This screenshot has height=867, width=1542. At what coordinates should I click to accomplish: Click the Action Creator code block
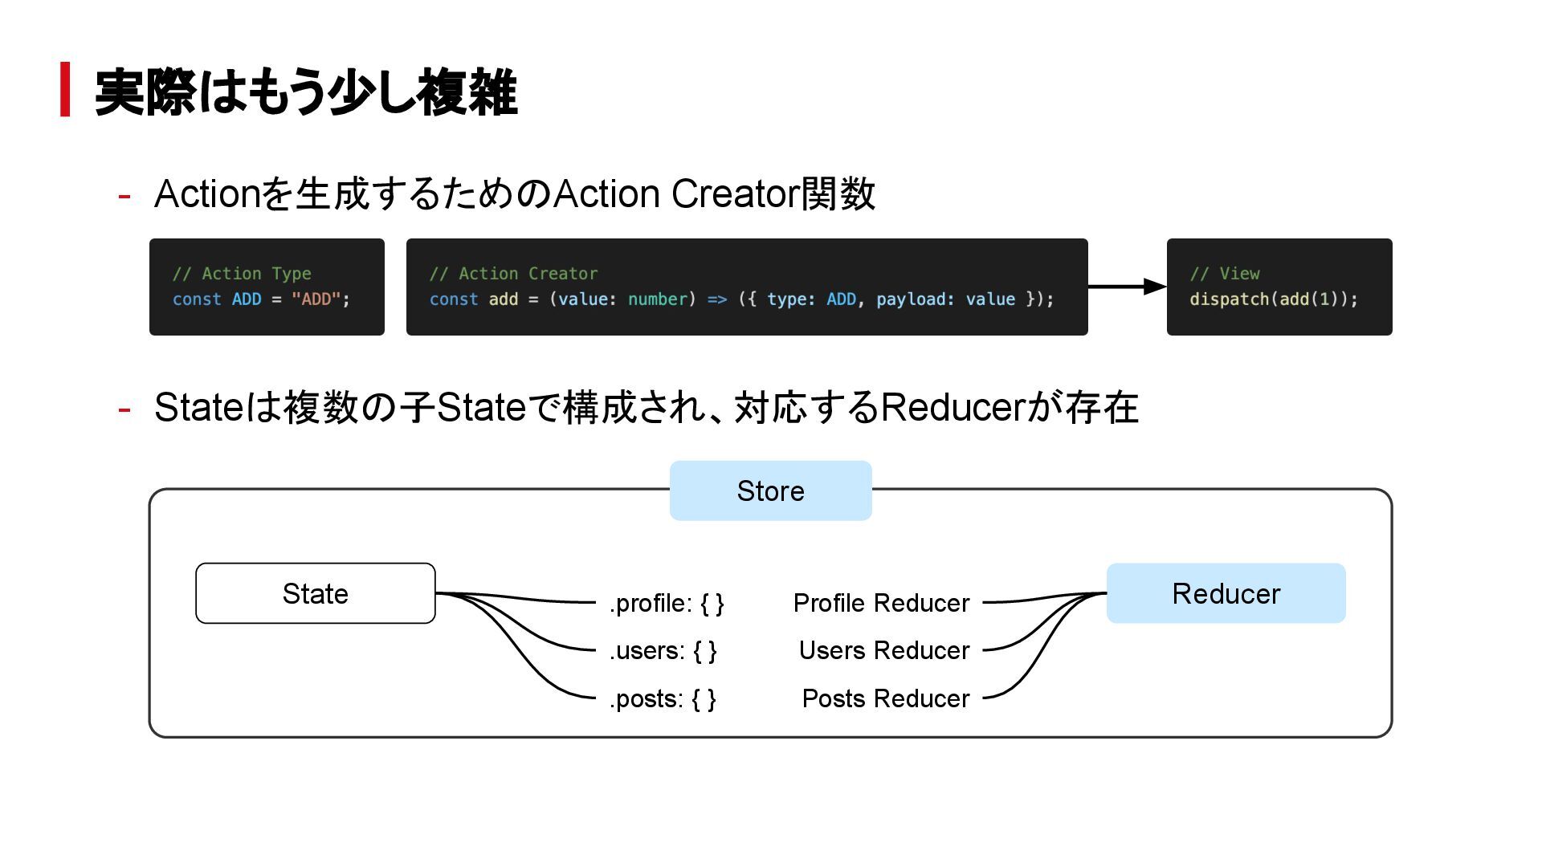point(747,287)
